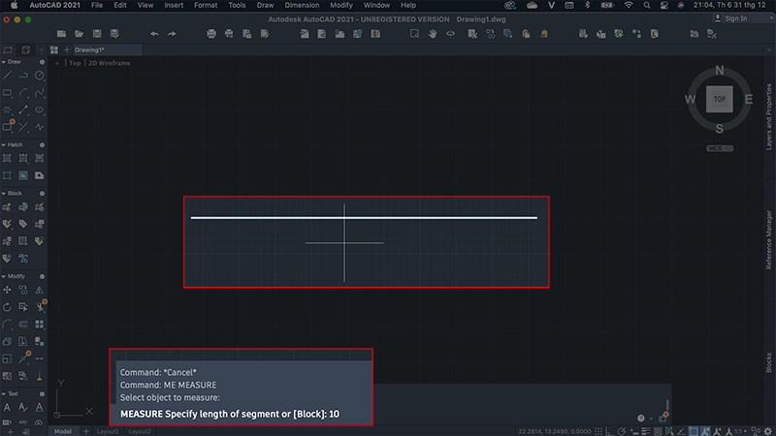Click the Open folder toolbar icon
Image resolution: width=776 pixels, height=436 pixels.
(80, 34)
